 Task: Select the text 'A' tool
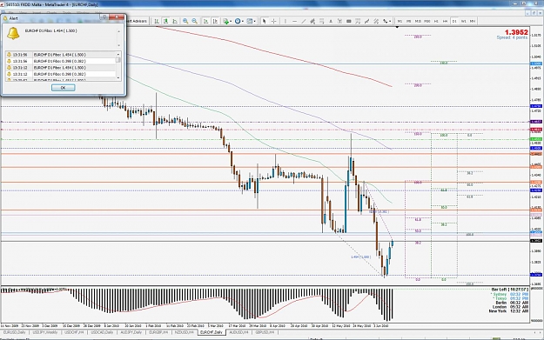pos(331,21)
